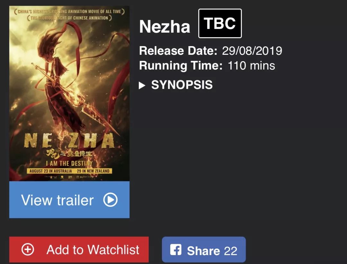Screen dimensions: 347x264
Task: Click the Nezha movie title heading
Action: pos(165,26)
